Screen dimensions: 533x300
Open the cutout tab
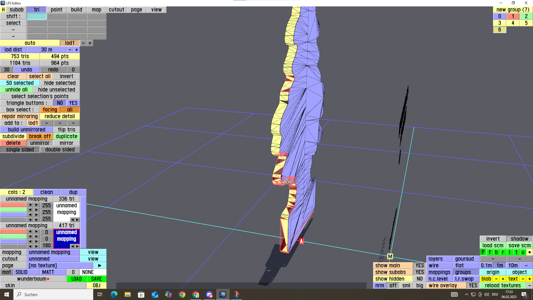point(116,10)
